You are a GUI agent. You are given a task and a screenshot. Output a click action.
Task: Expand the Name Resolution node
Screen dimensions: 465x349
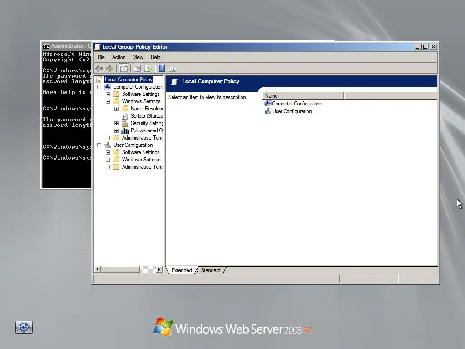(117, 109)
